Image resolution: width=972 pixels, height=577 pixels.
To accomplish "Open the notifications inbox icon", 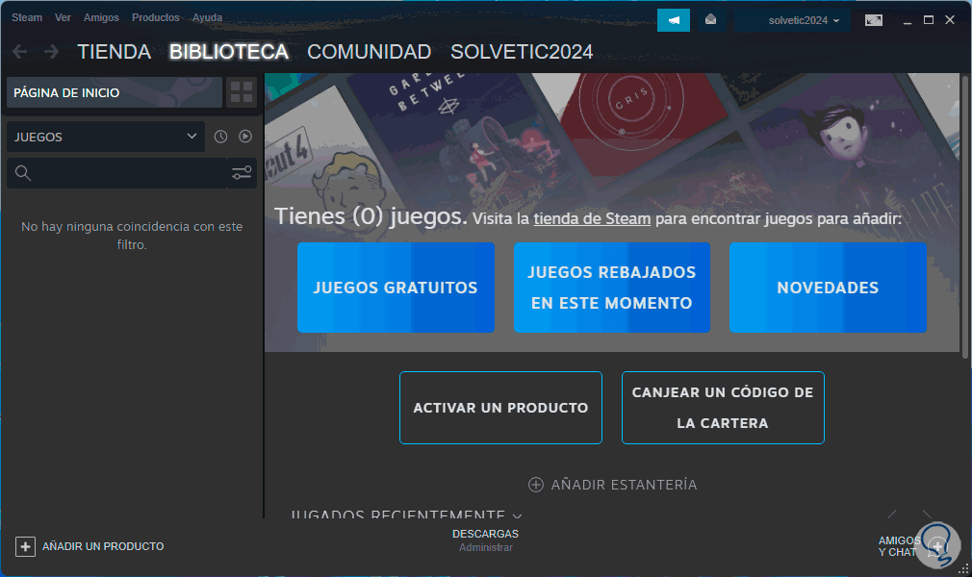I will click(710, 20).
